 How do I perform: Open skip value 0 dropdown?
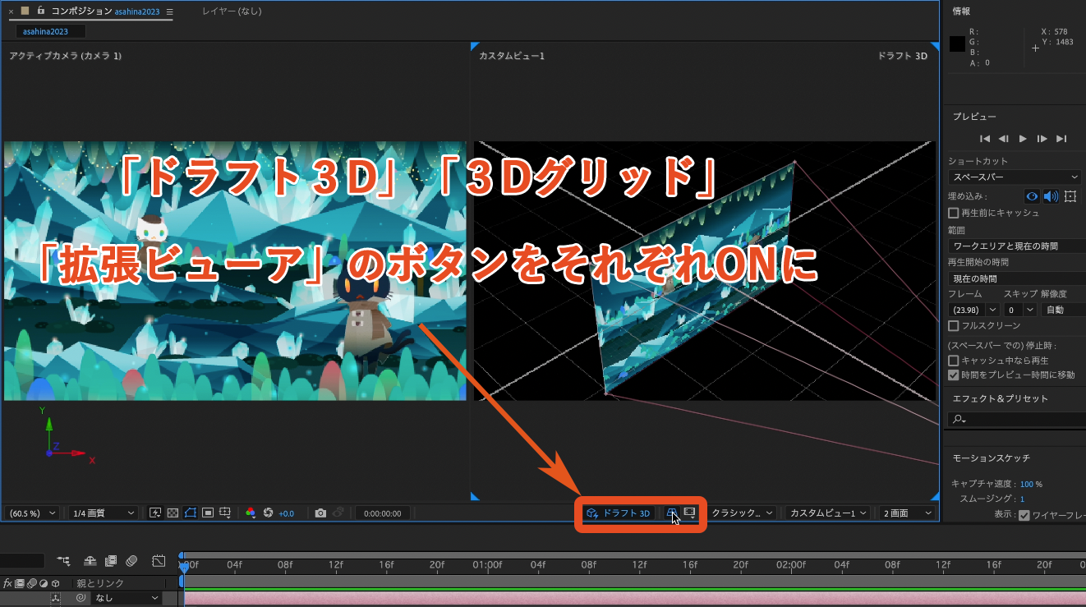[x=1019, y=310]
